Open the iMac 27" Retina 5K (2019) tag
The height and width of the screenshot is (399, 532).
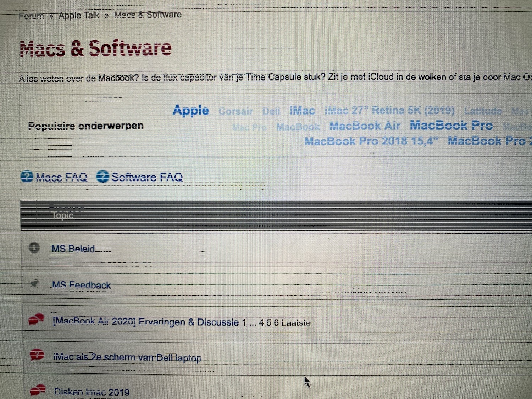(389, 111)
